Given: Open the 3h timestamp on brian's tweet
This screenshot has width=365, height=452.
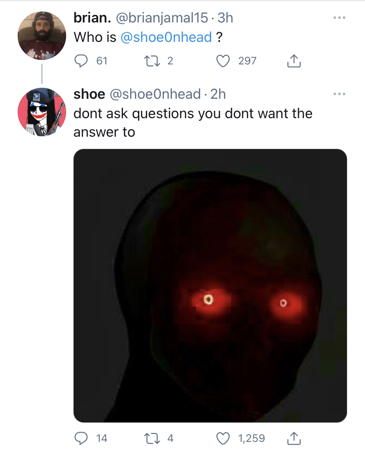Looking at the screenshot, I should 225,18.
